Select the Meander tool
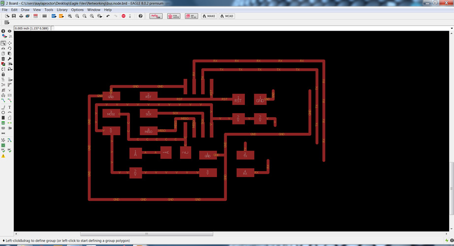The image size is (454, 246). click(3, 95)
